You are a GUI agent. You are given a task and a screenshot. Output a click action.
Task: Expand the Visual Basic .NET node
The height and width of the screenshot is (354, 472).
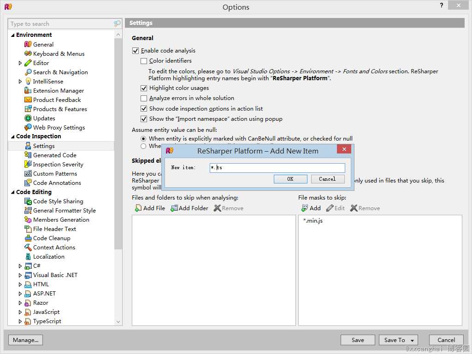[20, 275]
